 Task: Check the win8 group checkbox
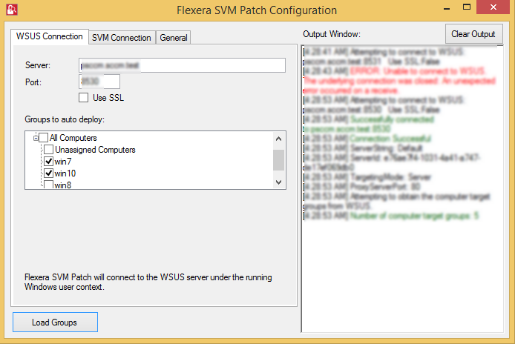49,185
